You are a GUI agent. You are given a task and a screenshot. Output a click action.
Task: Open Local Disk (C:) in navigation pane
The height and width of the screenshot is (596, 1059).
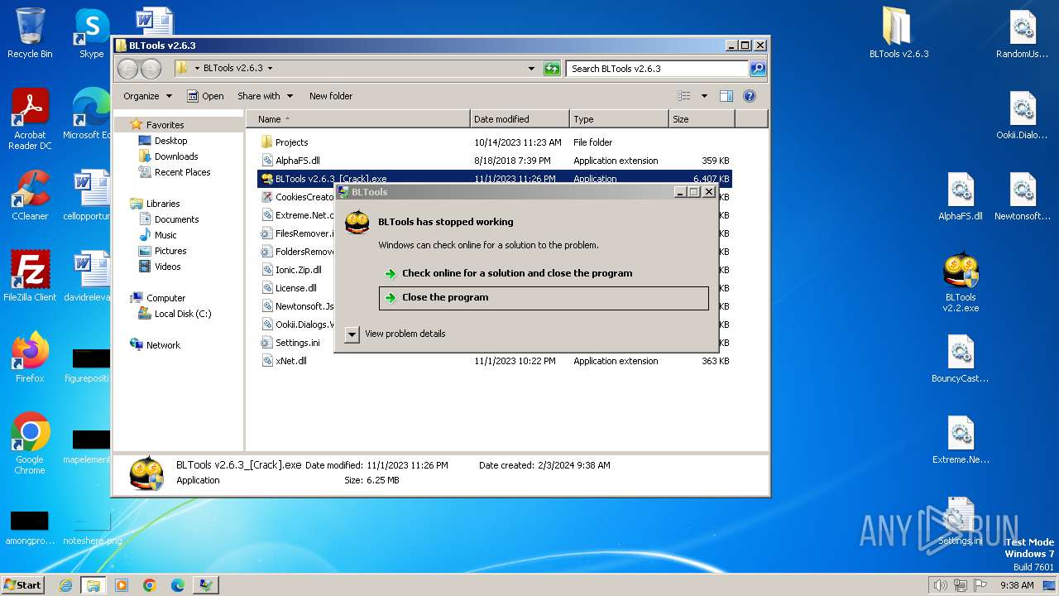coord(182,314)
